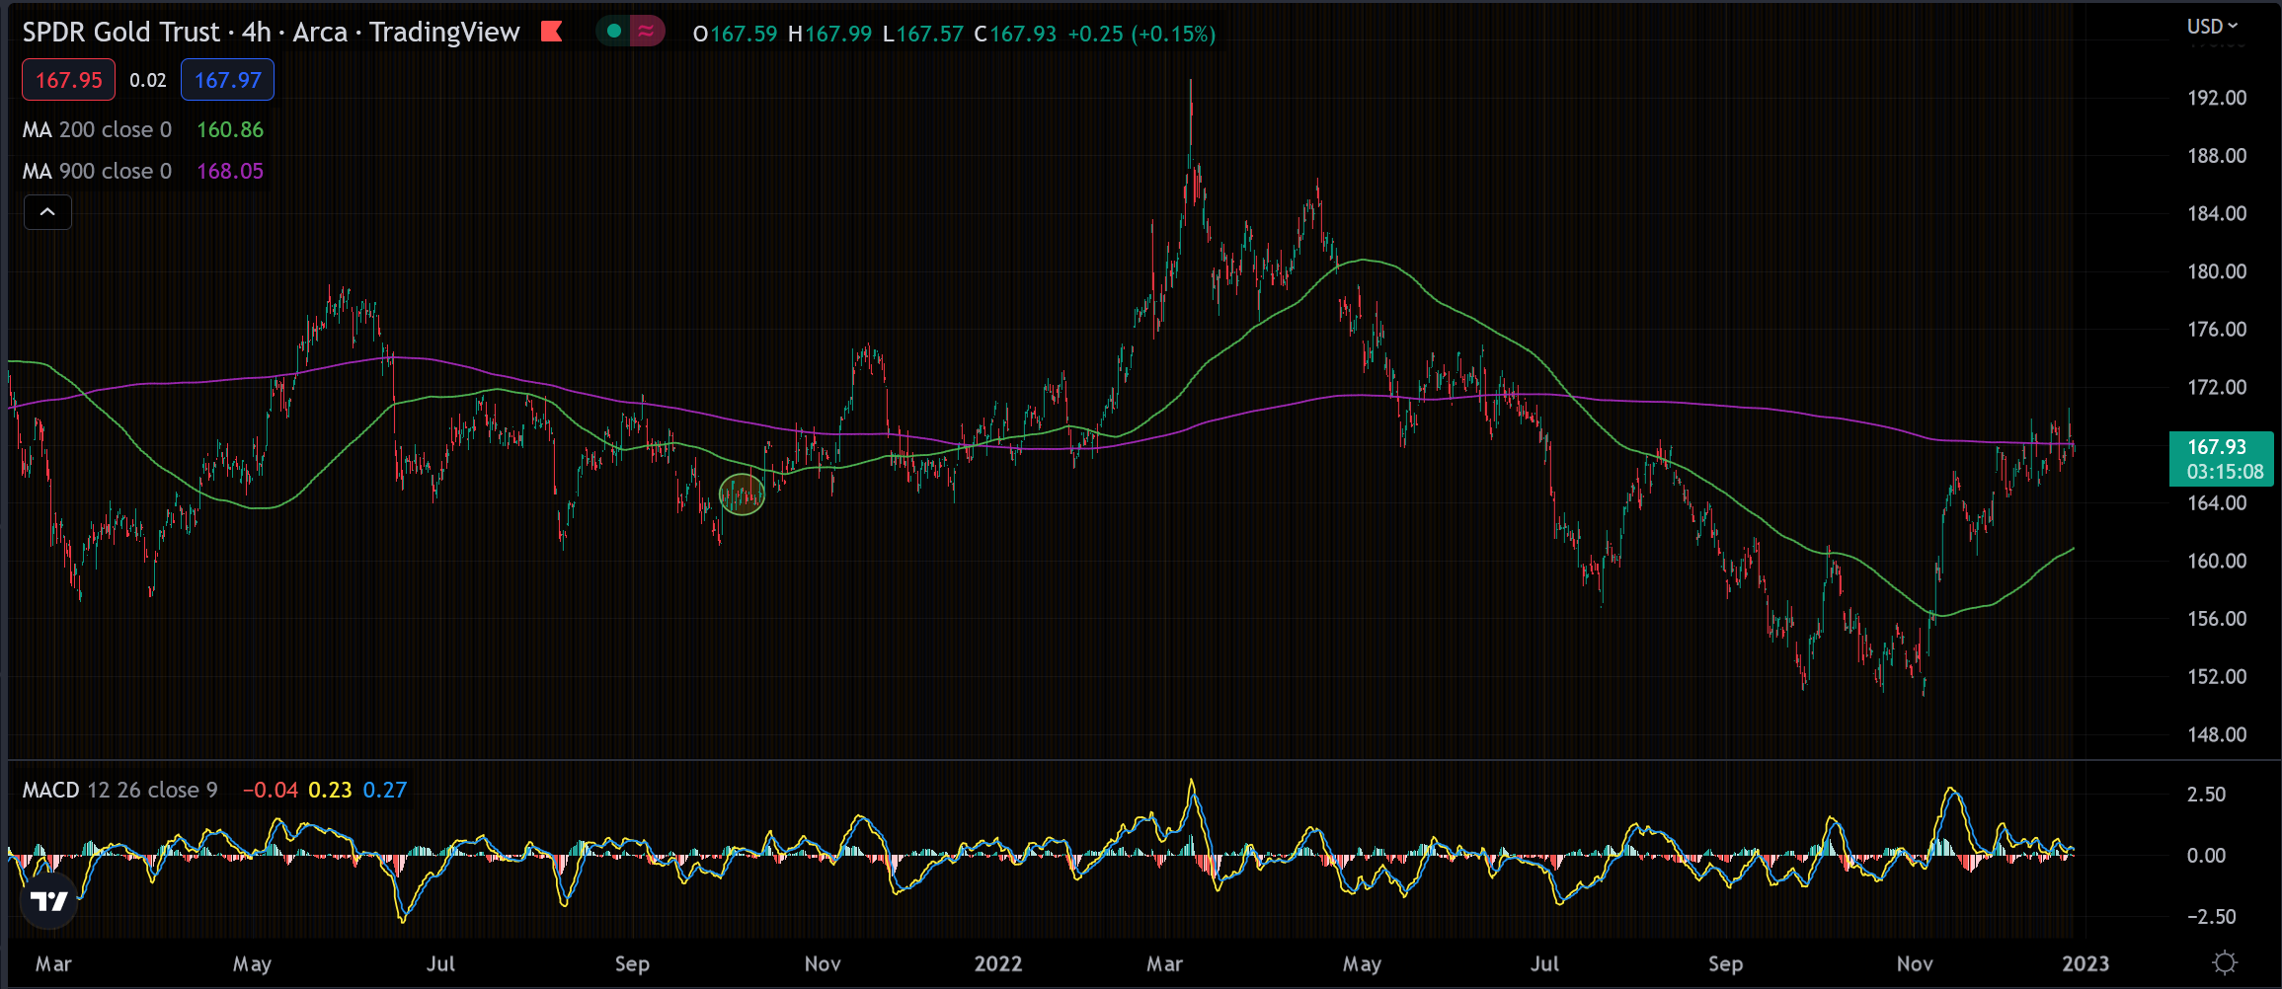
Task: Click the TradingView logo badge
Action: pyautogui.click(x=48, y=900)
